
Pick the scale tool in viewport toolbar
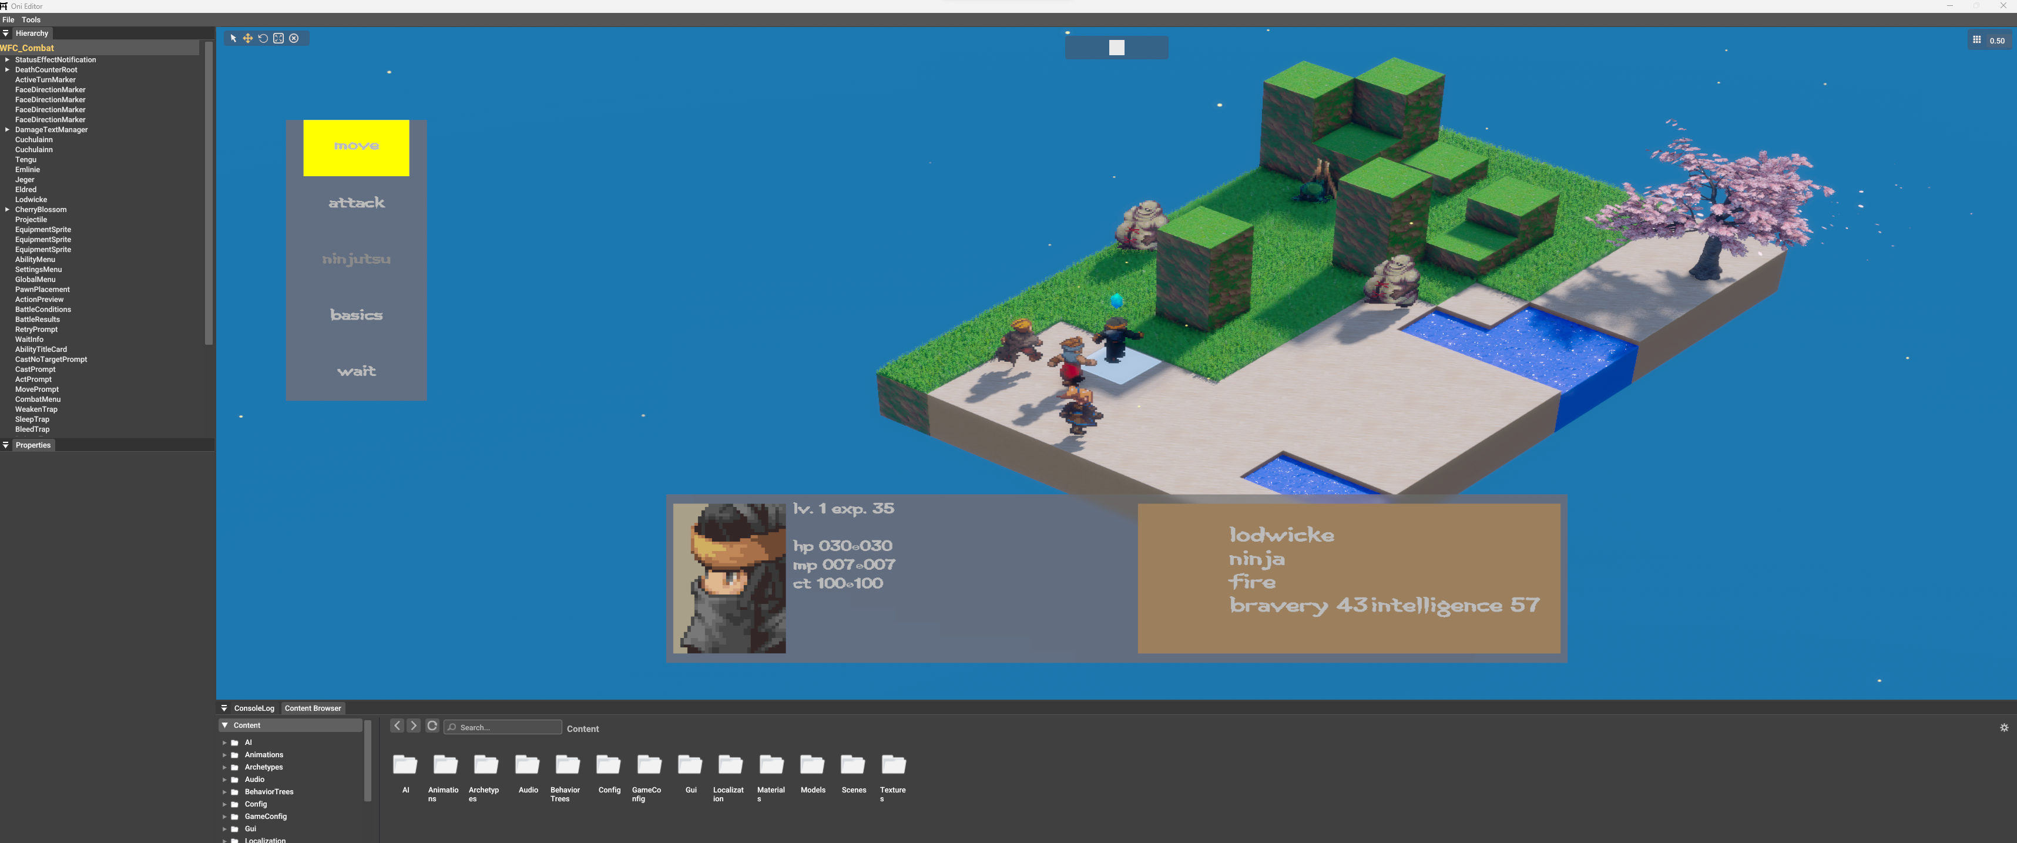point(278,38)
